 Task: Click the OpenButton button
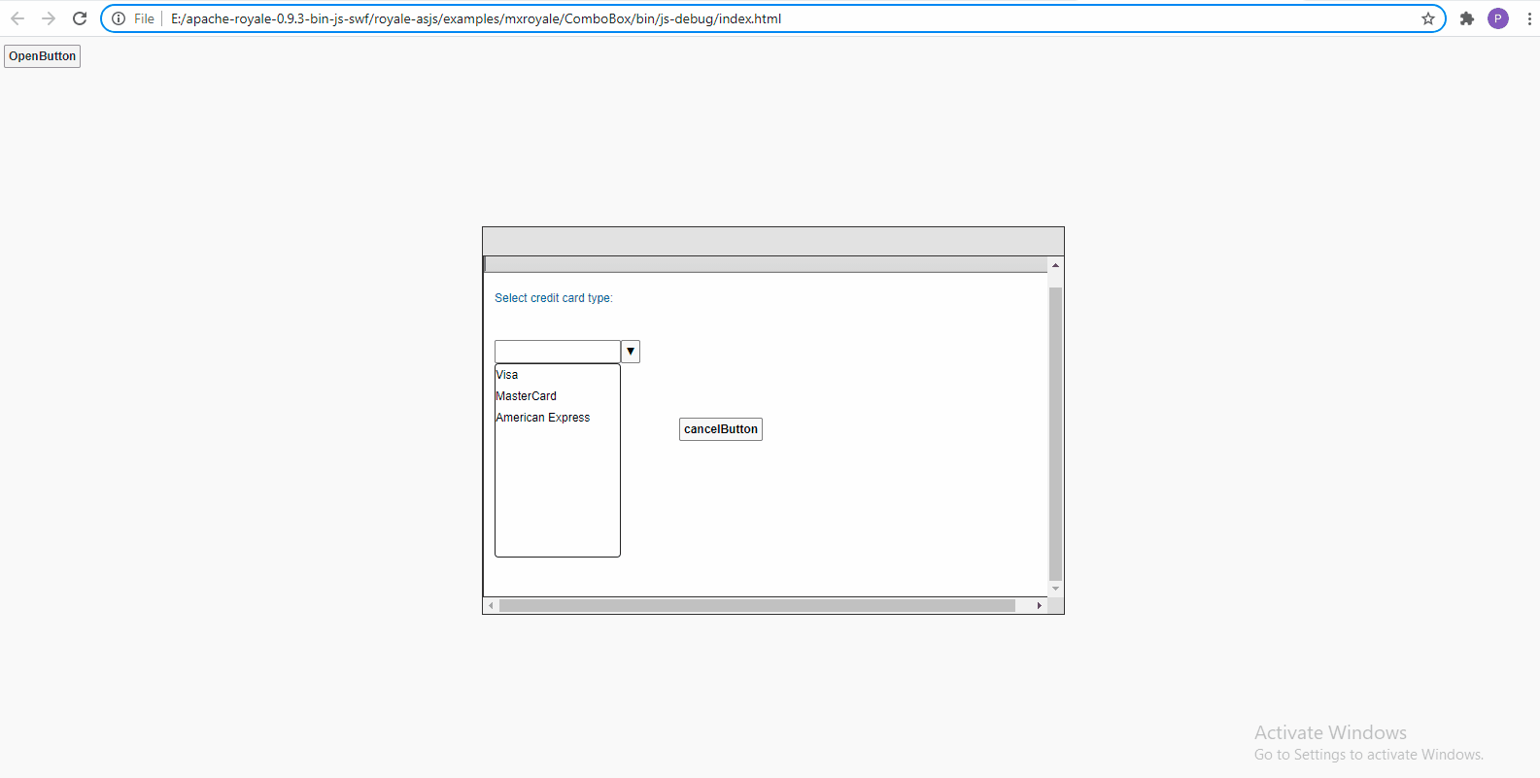[x=43, y=56]
